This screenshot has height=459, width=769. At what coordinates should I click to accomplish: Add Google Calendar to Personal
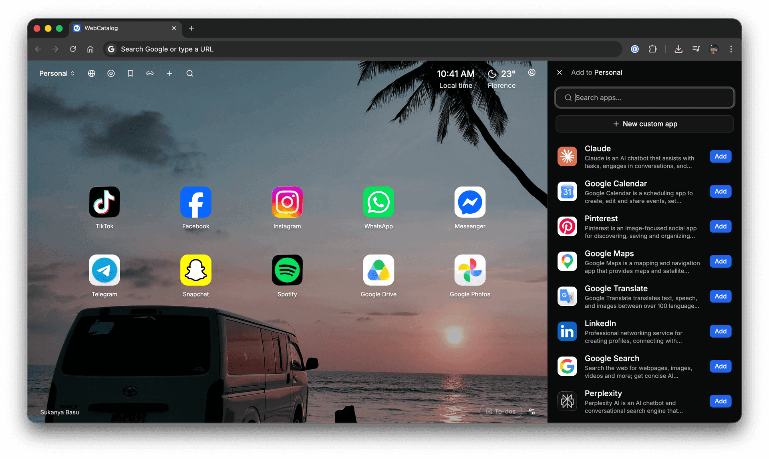(x=720, y=191)
